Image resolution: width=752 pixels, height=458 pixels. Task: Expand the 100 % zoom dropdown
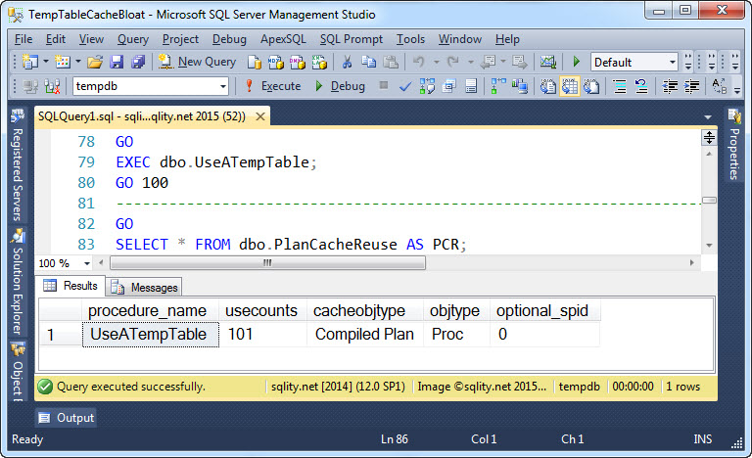87,263
